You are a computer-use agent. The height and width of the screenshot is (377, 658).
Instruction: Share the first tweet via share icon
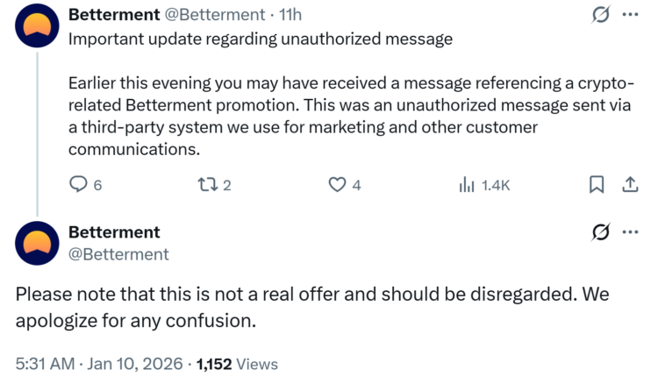pyautogui.click(x=630, y=184)
